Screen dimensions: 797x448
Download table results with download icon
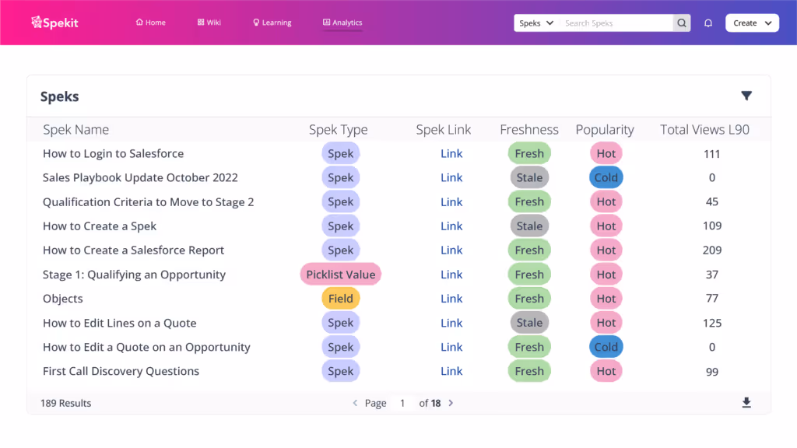(x=746, y=403)
